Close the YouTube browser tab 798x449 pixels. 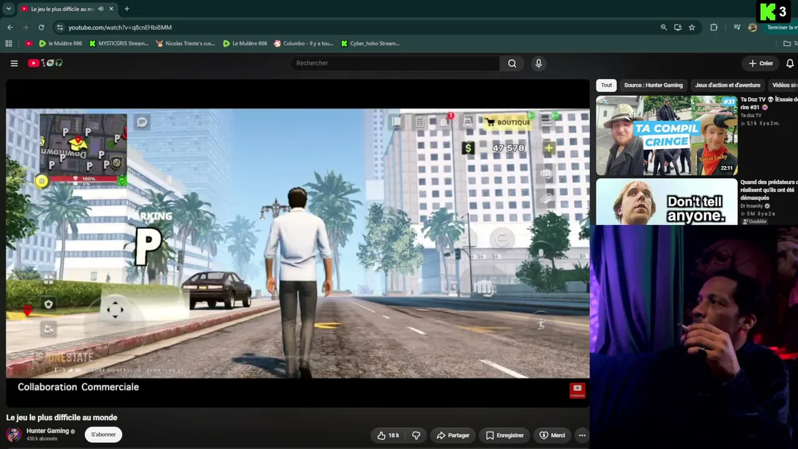click(x=111, y=9)
